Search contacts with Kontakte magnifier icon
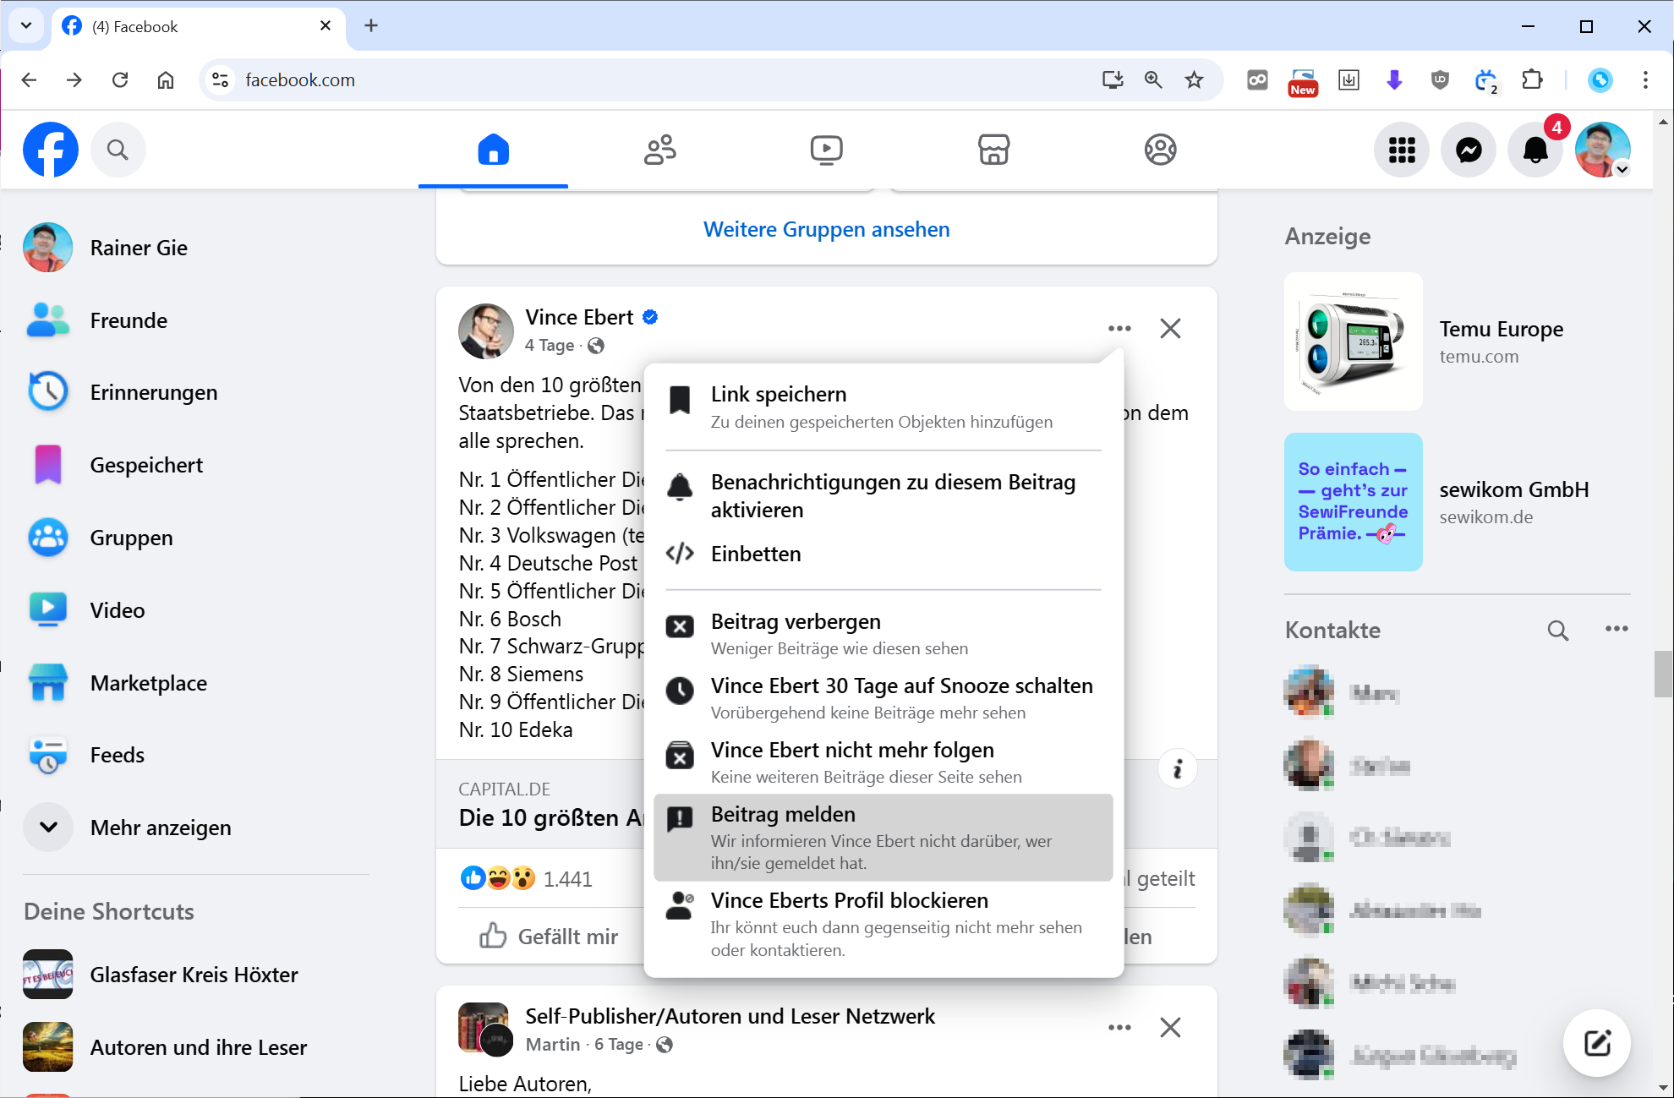Screen dimensions: 1674x1098 (x=1557, y=630)
